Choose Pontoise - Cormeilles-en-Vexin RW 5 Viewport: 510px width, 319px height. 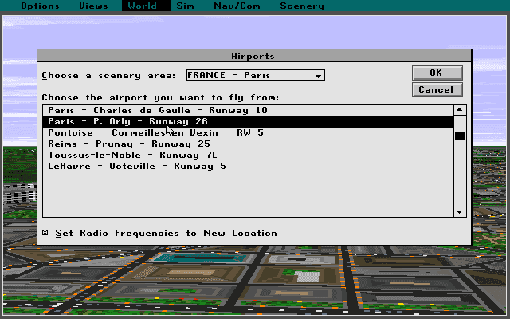(x=155, y=132)
